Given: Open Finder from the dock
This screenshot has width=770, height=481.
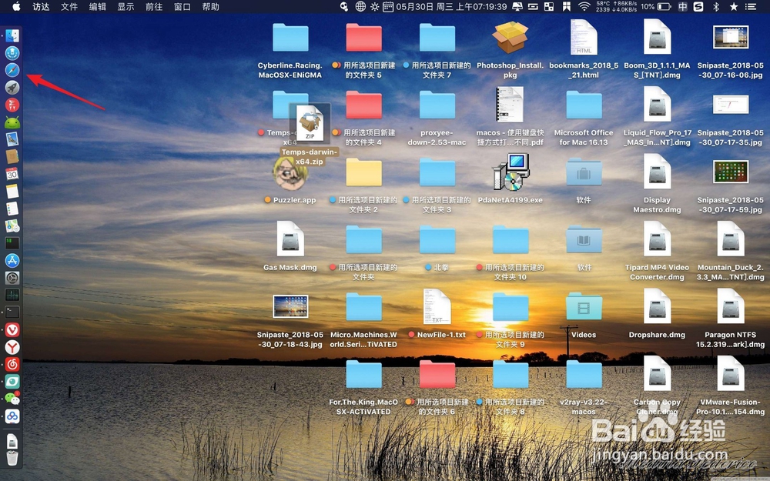Looking at the screenshot, I should [12, 35].
